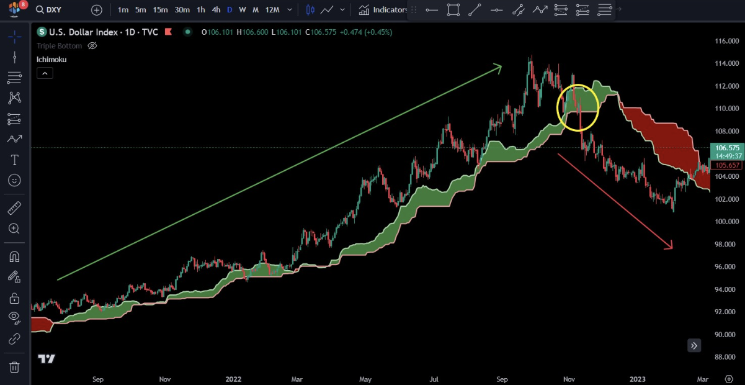Toggle lock all drawings
The height and width of the screenshot is (385, 745).
(x=14, y=298)
